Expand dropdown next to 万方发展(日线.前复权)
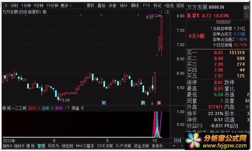The width and height of the screenshot is (252, 151). (45, 12)
